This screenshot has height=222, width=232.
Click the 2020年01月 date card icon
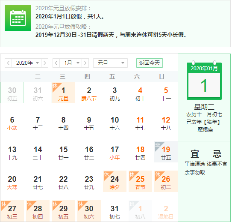pyautogui.click(x=204, y=80)
